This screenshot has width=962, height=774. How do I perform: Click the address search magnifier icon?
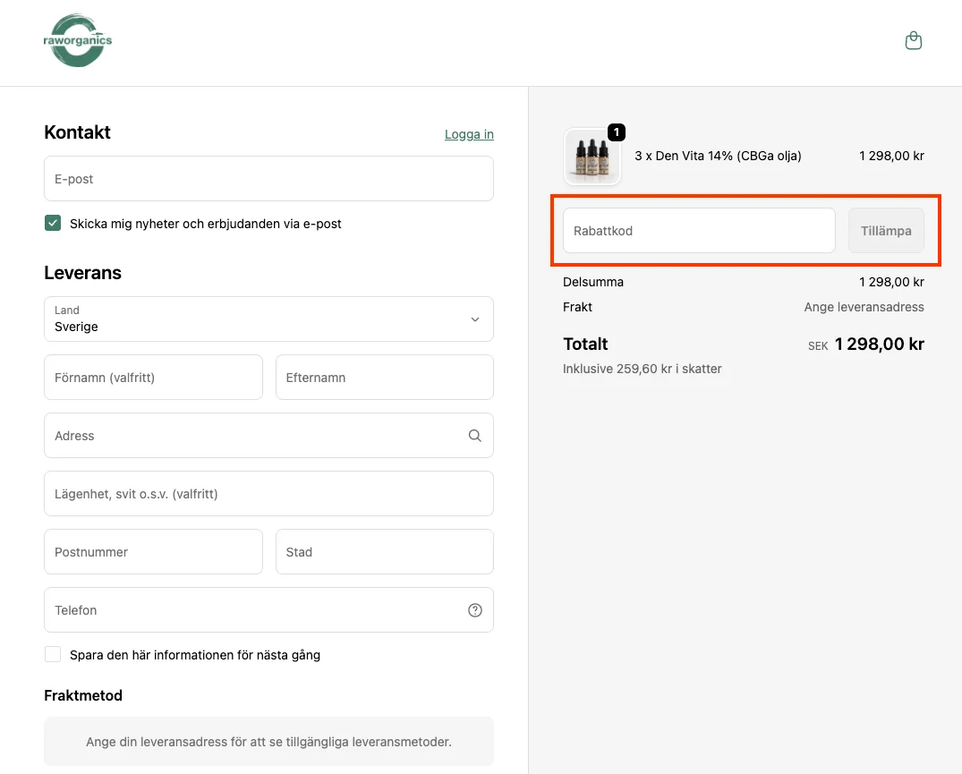[x=474, y=436]
